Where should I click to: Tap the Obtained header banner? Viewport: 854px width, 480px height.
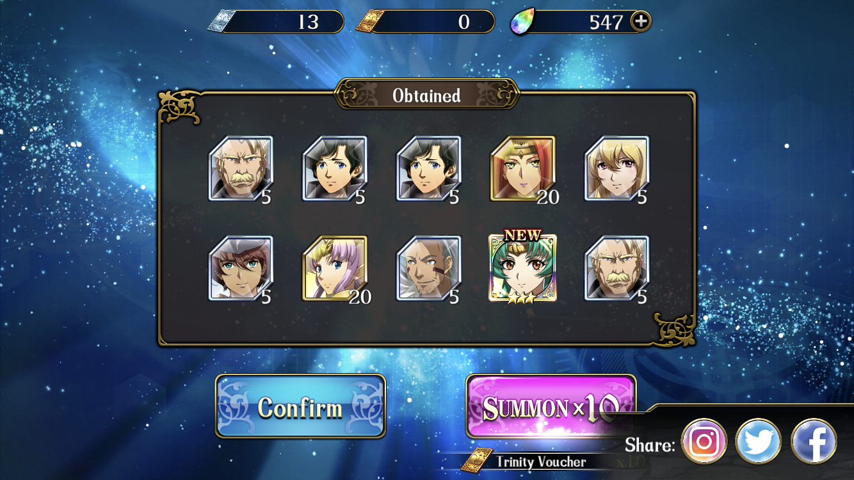[427, 95]
